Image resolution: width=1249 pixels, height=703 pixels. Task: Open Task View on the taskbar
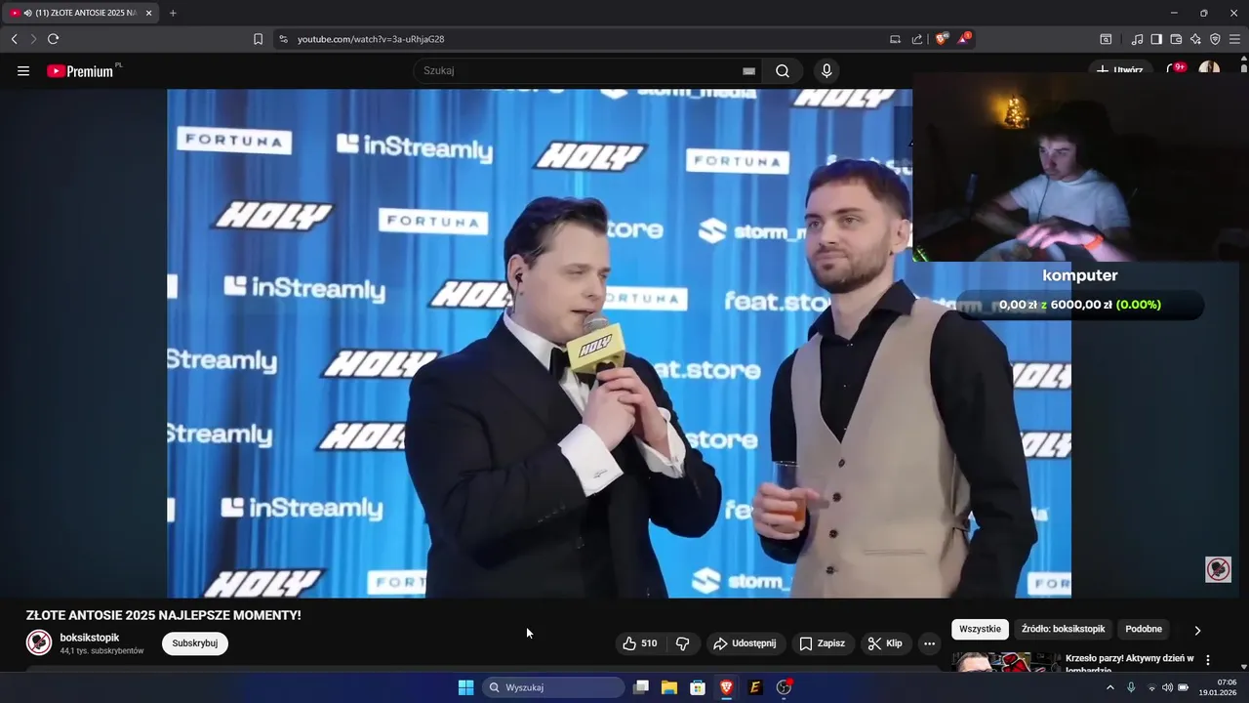(x=641, y=687)
